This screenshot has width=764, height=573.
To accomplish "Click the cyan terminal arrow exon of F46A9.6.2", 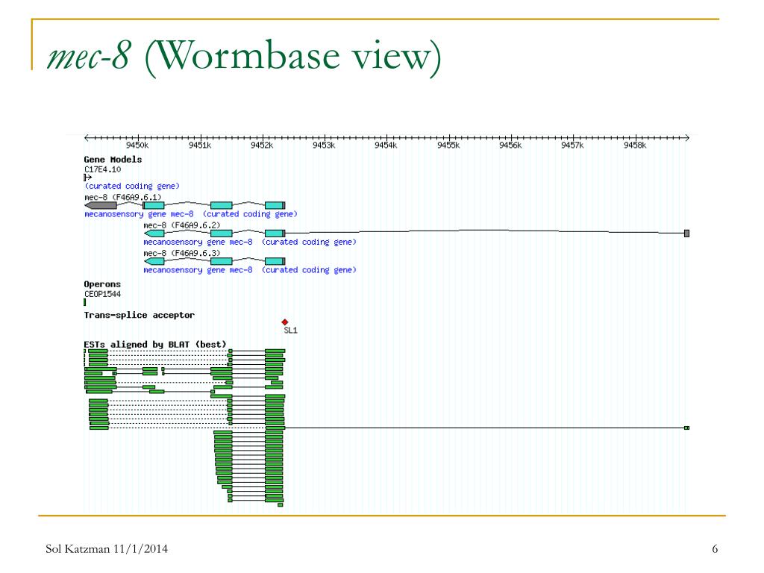I will coord(154,234).
